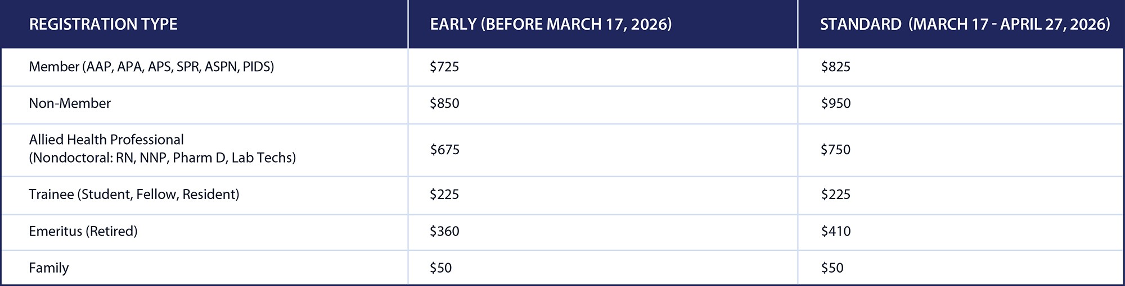Click the $360 early Emeritus price

(444, 231)
